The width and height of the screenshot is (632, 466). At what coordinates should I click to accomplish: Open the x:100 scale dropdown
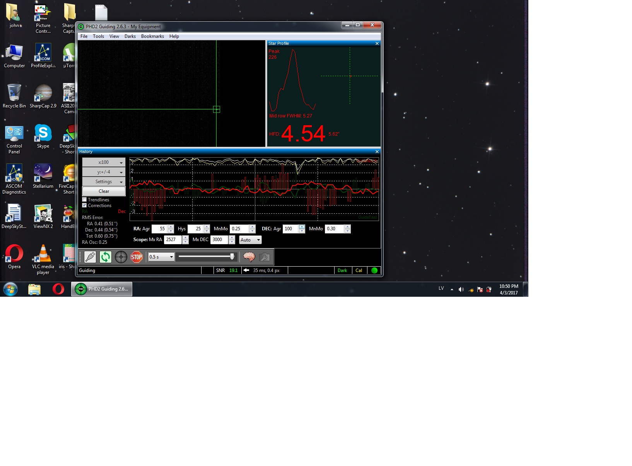coord(104,162)
